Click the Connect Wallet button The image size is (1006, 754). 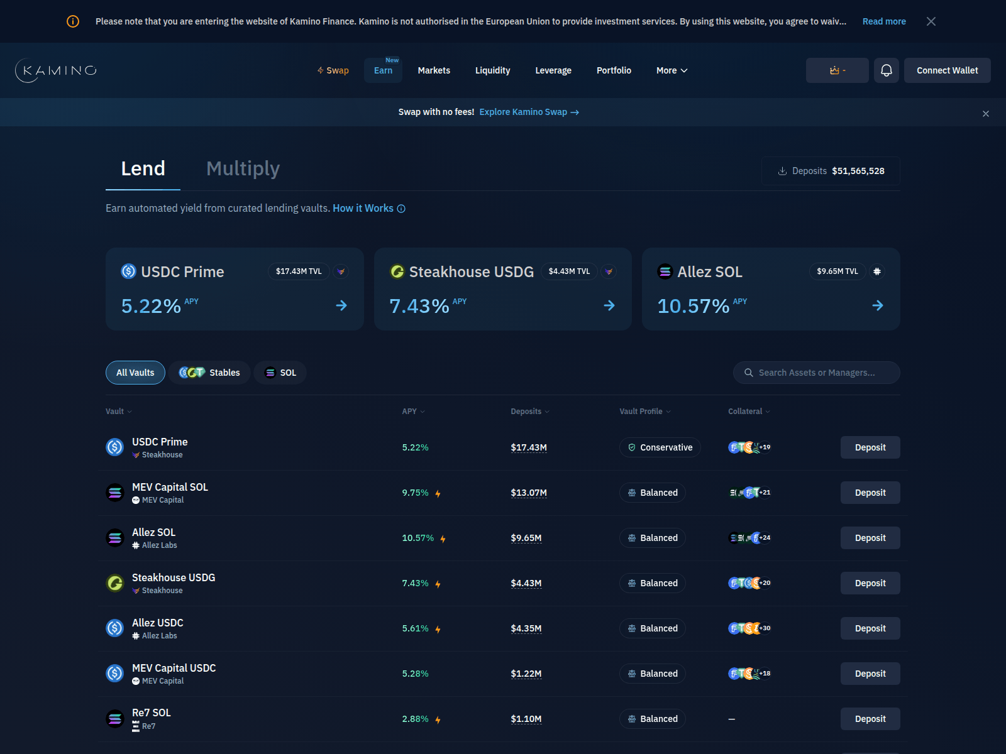point(947,70)
